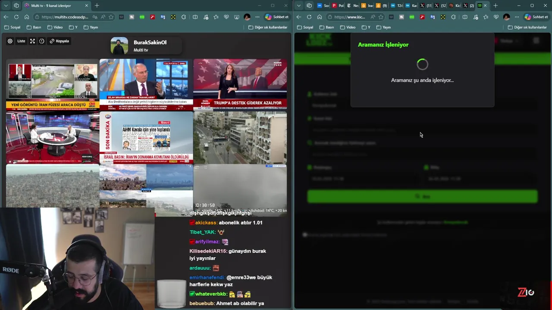Click red pen extension in left browser
This screenshot has height=310, width=552.
153,17
